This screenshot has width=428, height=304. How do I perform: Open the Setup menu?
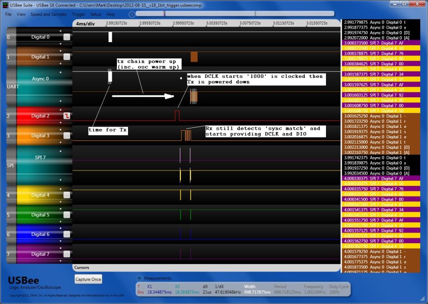point(96,14)
